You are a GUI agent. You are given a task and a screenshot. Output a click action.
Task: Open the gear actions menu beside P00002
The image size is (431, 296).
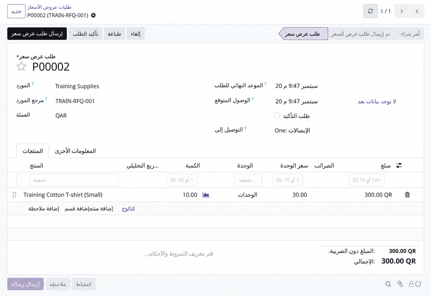(x=93, y=15)
